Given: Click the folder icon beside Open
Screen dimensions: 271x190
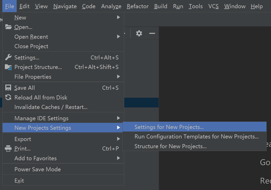Looking at the screenshot, I should 8,27.
